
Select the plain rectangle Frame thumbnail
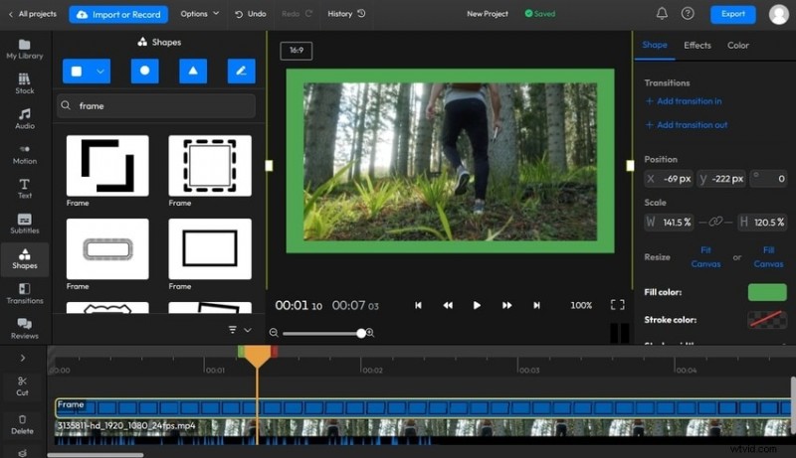click(210, 248)
